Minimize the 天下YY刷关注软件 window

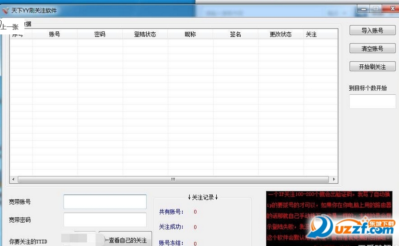(364, 9)
